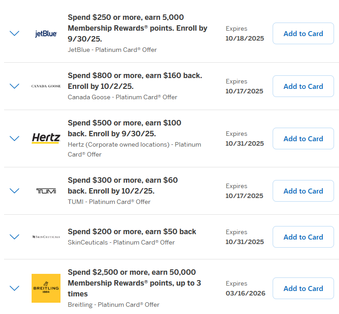Add the Breitling offer to card

(x=303, y=288)
